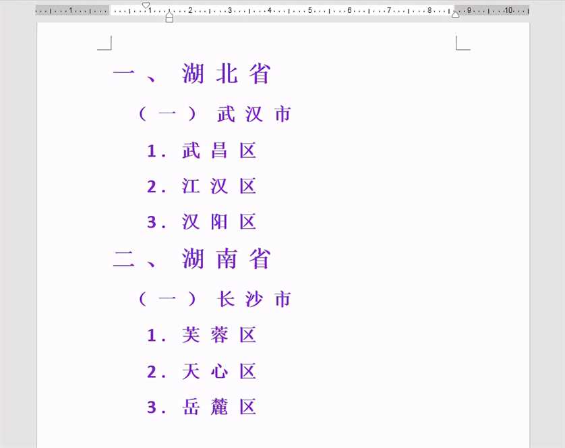Click the top-left margin corner mark
This screenshot has height=448, width=565.
105,44
